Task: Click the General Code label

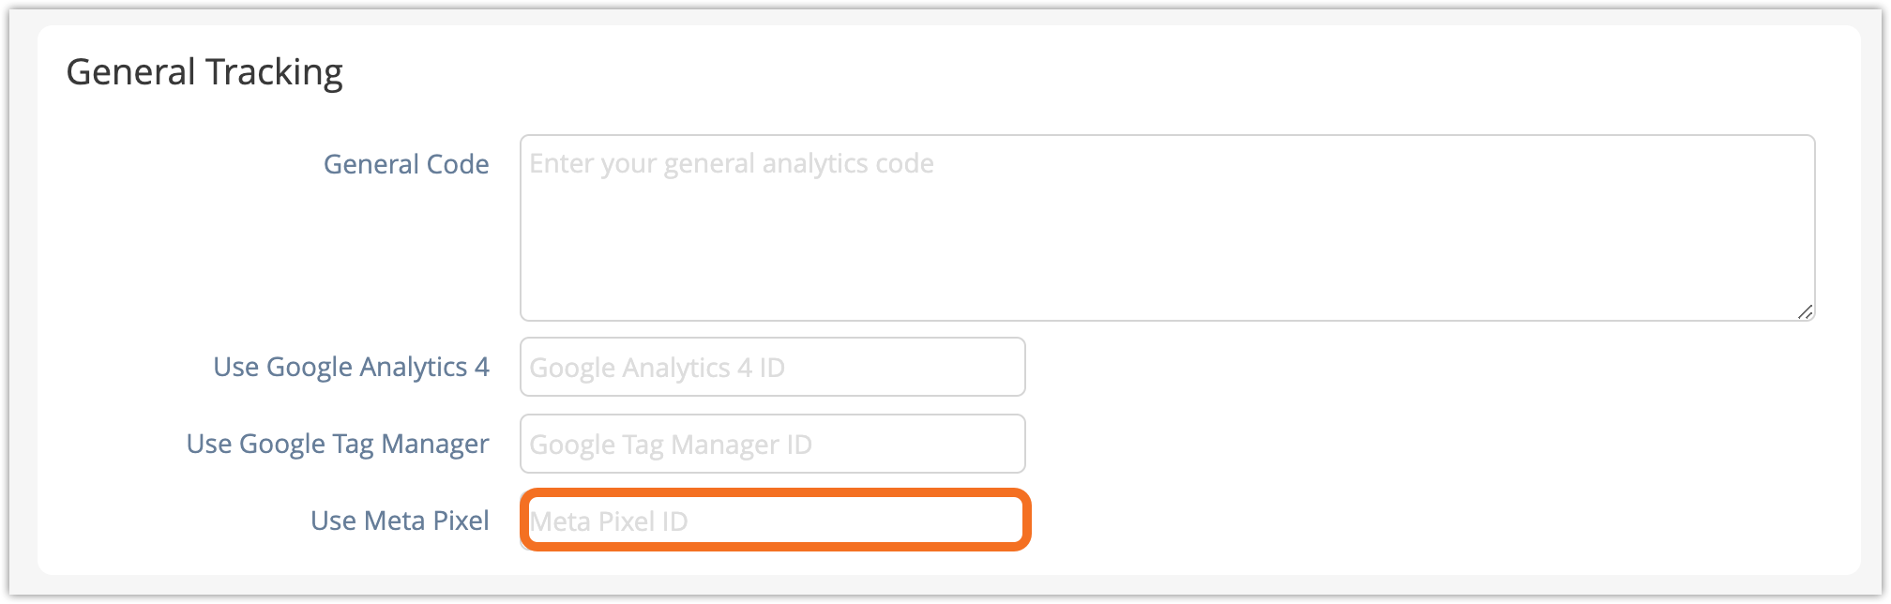Action: coord(406,164)
